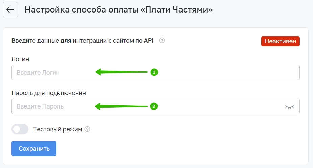Click the Введите Пароль placeholder text

click(x=40, y=106)
